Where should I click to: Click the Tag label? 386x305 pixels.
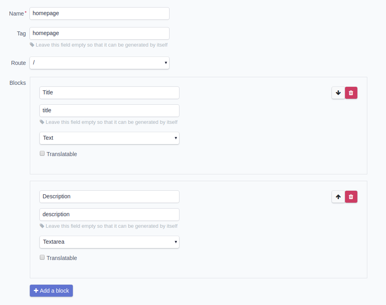(x=21, y=33)
